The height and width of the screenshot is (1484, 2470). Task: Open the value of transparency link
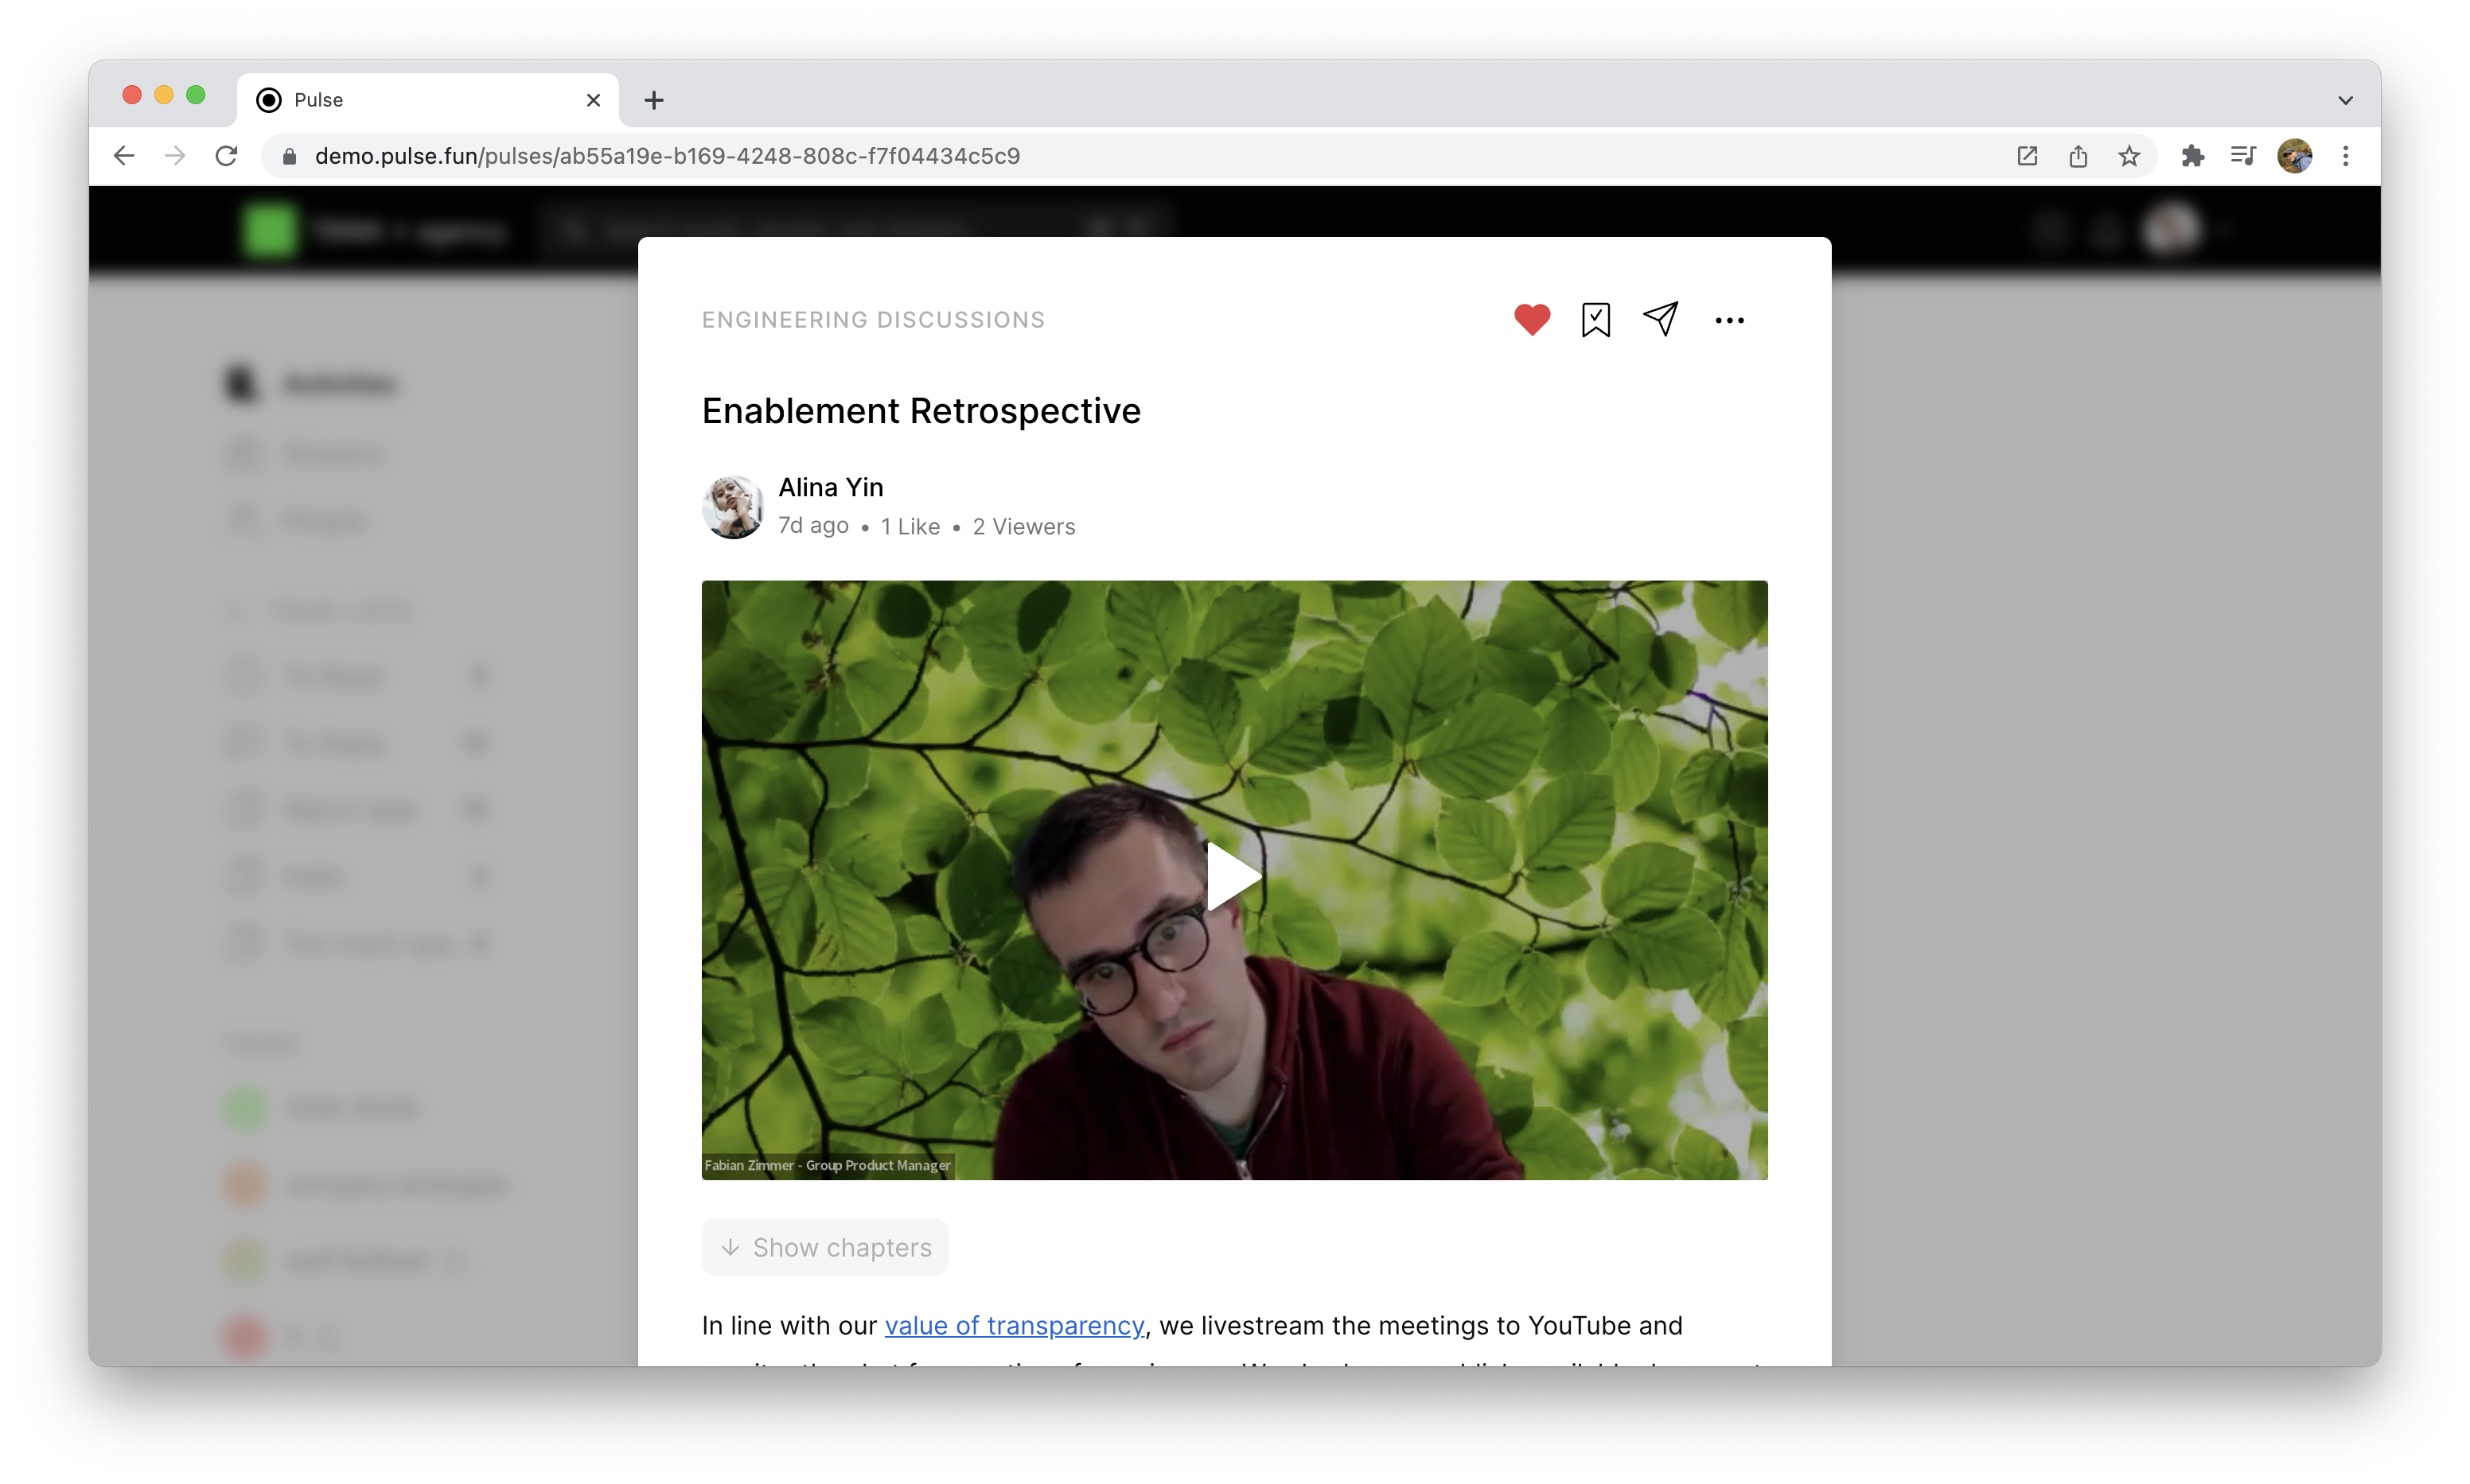[x=1014, y=1325]
